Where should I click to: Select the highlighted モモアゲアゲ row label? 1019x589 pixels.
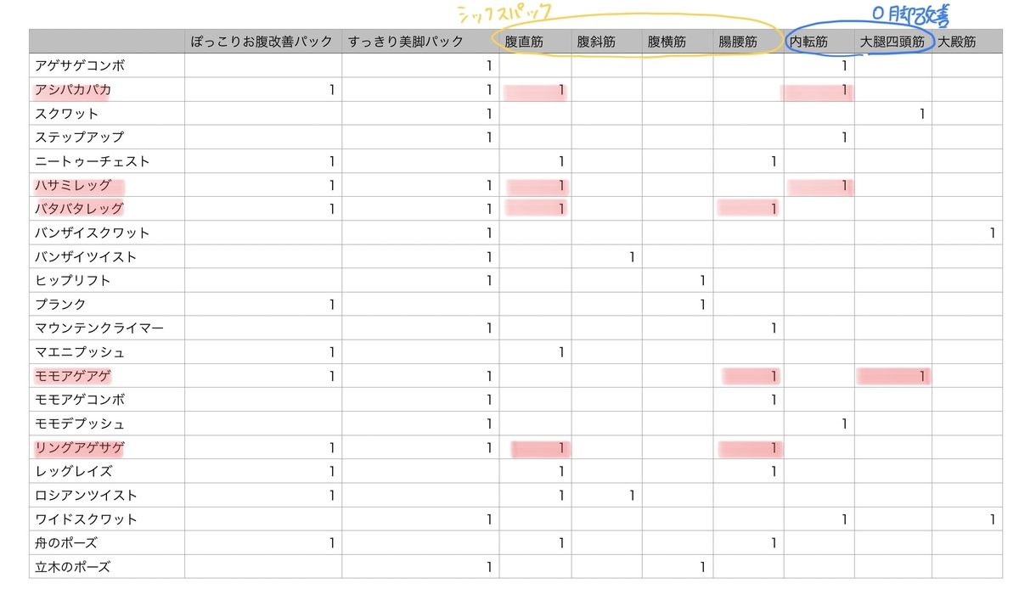73,375
